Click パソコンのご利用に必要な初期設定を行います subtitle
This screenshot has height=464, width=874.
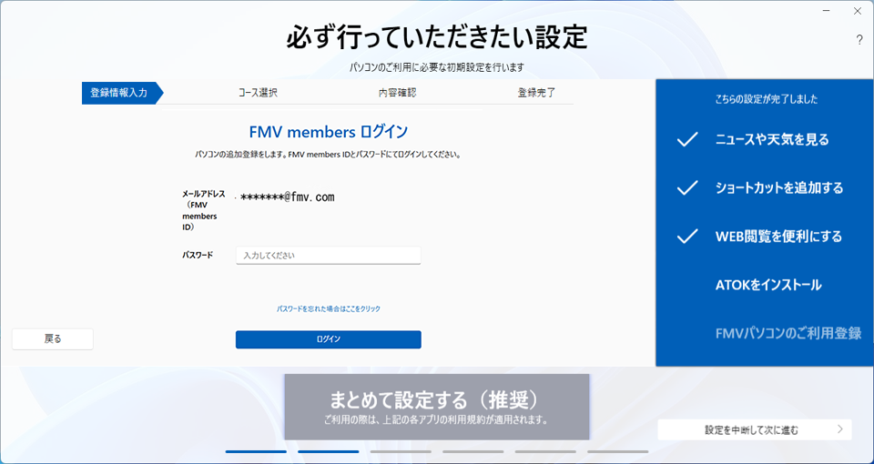point(436,67)
